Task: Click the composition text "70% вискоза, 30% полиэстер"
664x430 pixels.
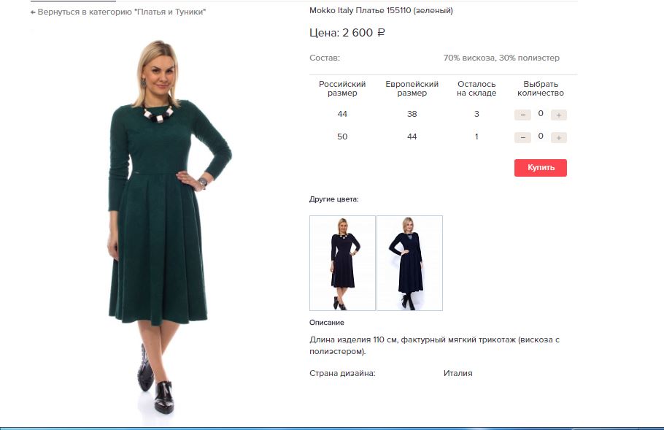Action: (x=501, y=58)
